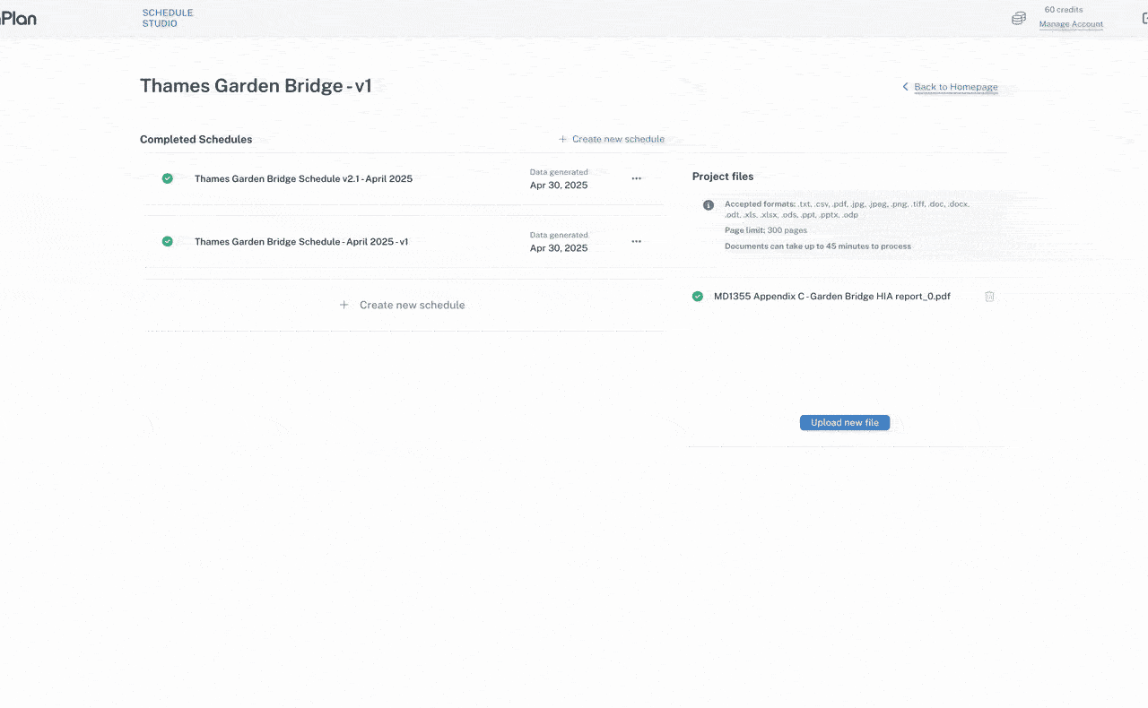Click top Create new schedule link
Viewport: 1148px width, 708px height.
611,139
